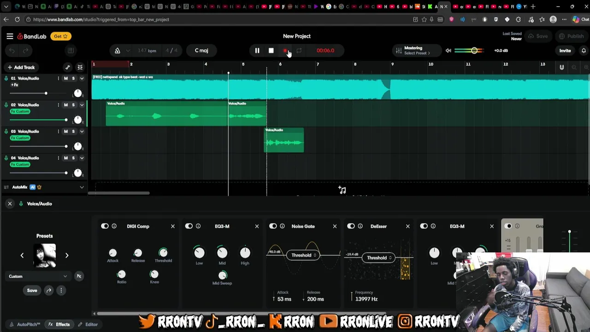The height and width of the screenshot is (332, 590).
Task: Remove the Noise Gate effect
Action: pyautogui.click(x=335, y=226)
